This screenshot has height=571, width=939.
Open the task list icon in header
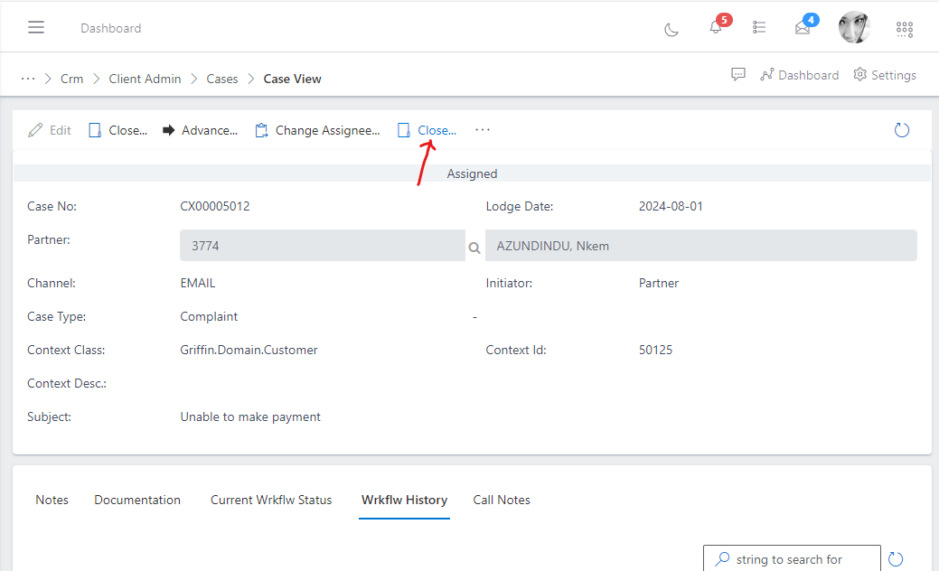point(759,28)
